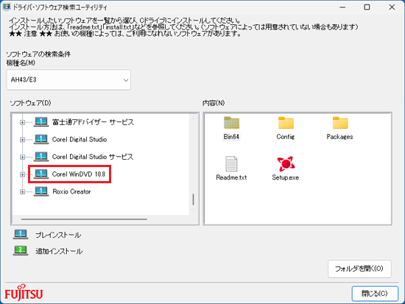Image resolution: width=405 pixels, height=304 pixels.
Task: Open the 機種名 AH43/E3 dropdown
Action: coord(68,79)
